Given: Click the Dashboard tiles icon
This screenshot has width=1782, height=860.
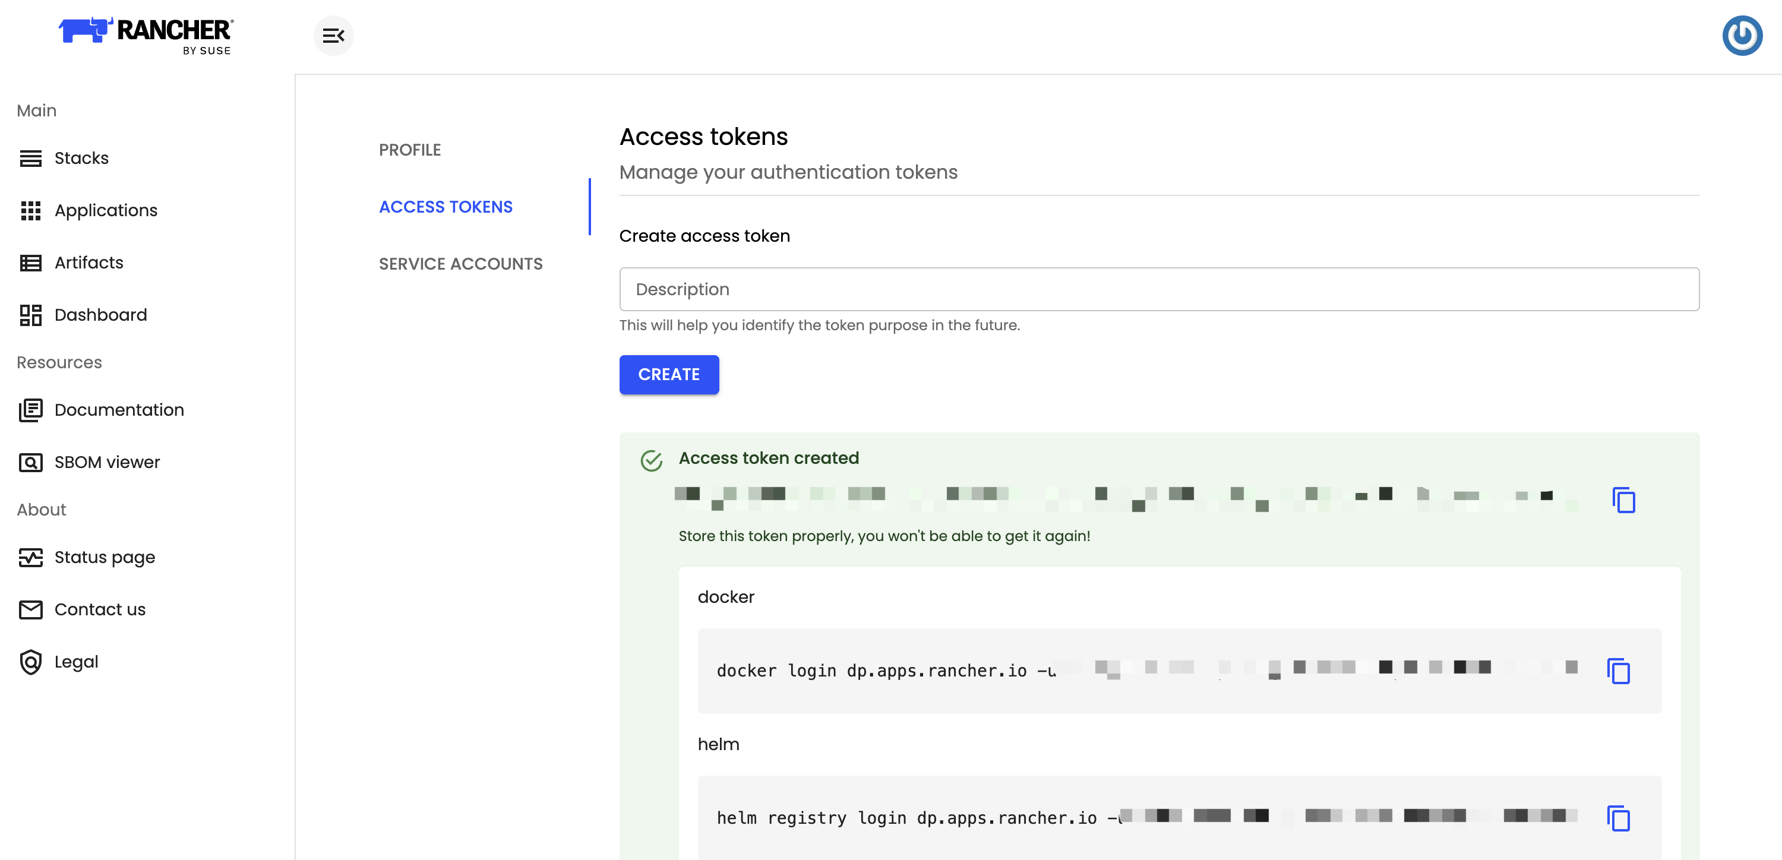Looking at the screenshot, I should pos(30,315).
